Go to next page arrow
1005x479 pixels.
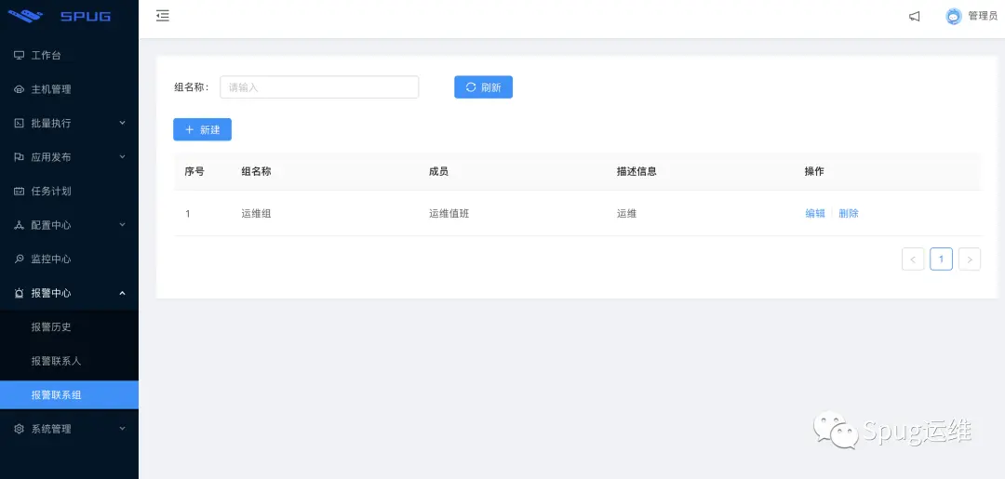coord(970,259)
